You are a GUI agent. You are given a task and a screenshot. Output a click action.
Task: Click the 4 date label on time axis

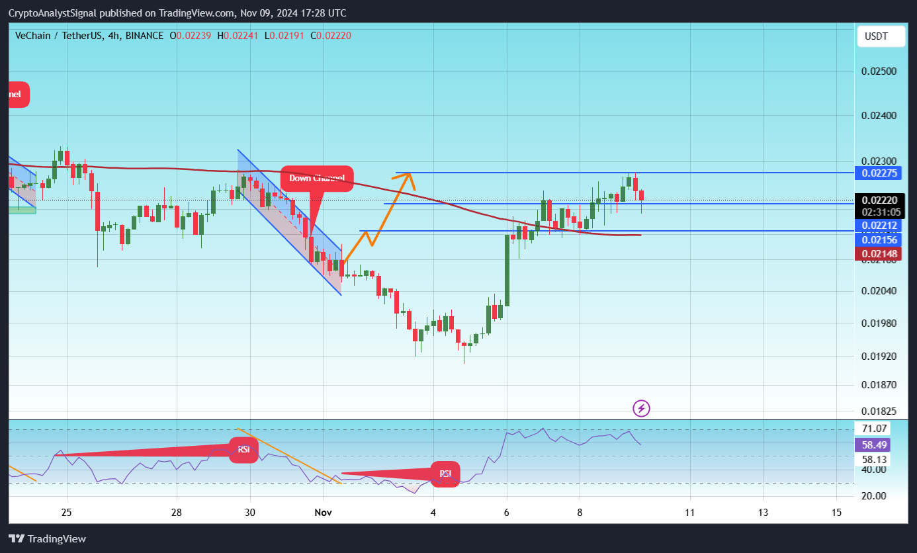[x=433, y=513]
